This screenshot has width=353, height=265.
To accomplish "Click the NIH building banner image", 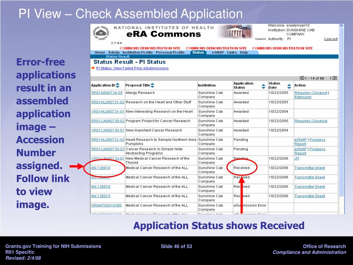I will (236, 31).
